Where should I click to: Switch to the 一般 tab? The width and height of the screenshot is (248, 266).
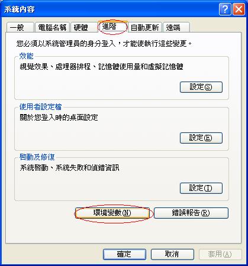[x=20, y=27]
